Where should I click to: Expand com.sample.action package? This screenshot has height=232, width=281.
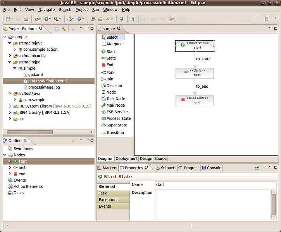pos(15,49)
